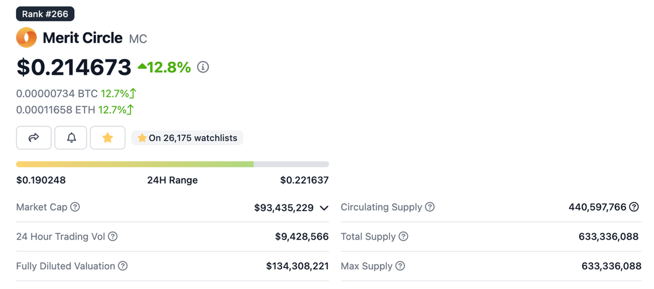Click the 0.00000734 BTC price line
The width and height of the screenshot is (654, 289).
click(x=57, y=93)
